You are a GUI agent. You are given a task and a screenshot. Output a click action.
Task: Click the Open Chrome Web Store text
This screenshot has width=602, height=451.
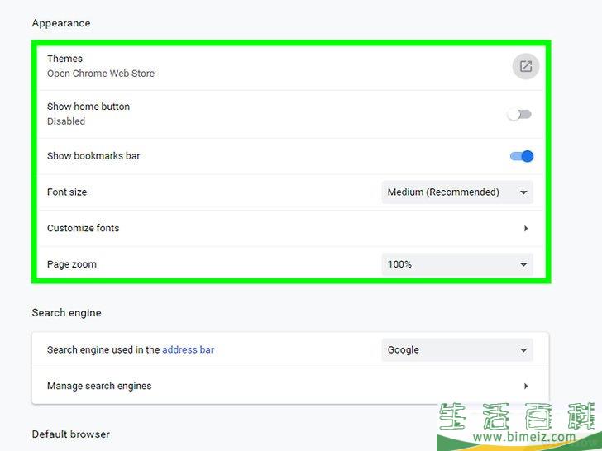click(x=101, y=74)
